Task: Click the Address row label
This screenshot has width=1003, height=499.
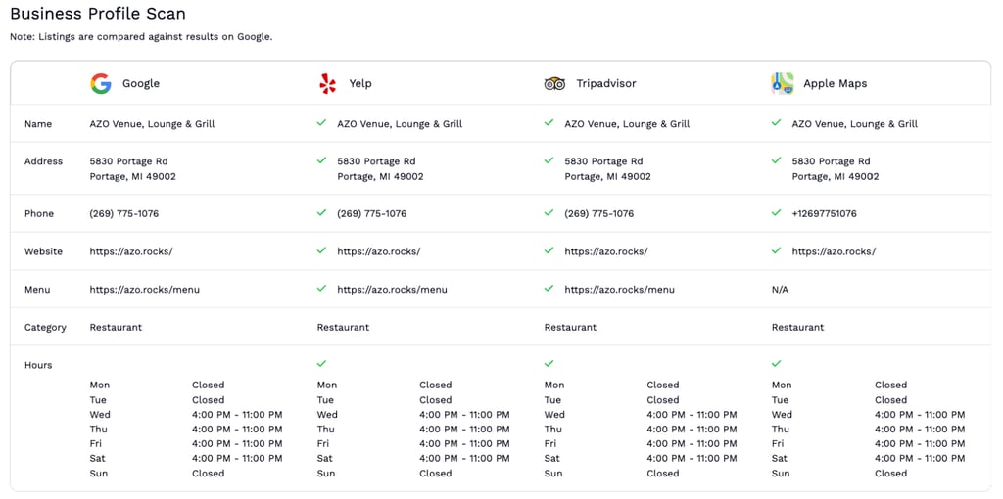Action: click(x=43, y=161)
